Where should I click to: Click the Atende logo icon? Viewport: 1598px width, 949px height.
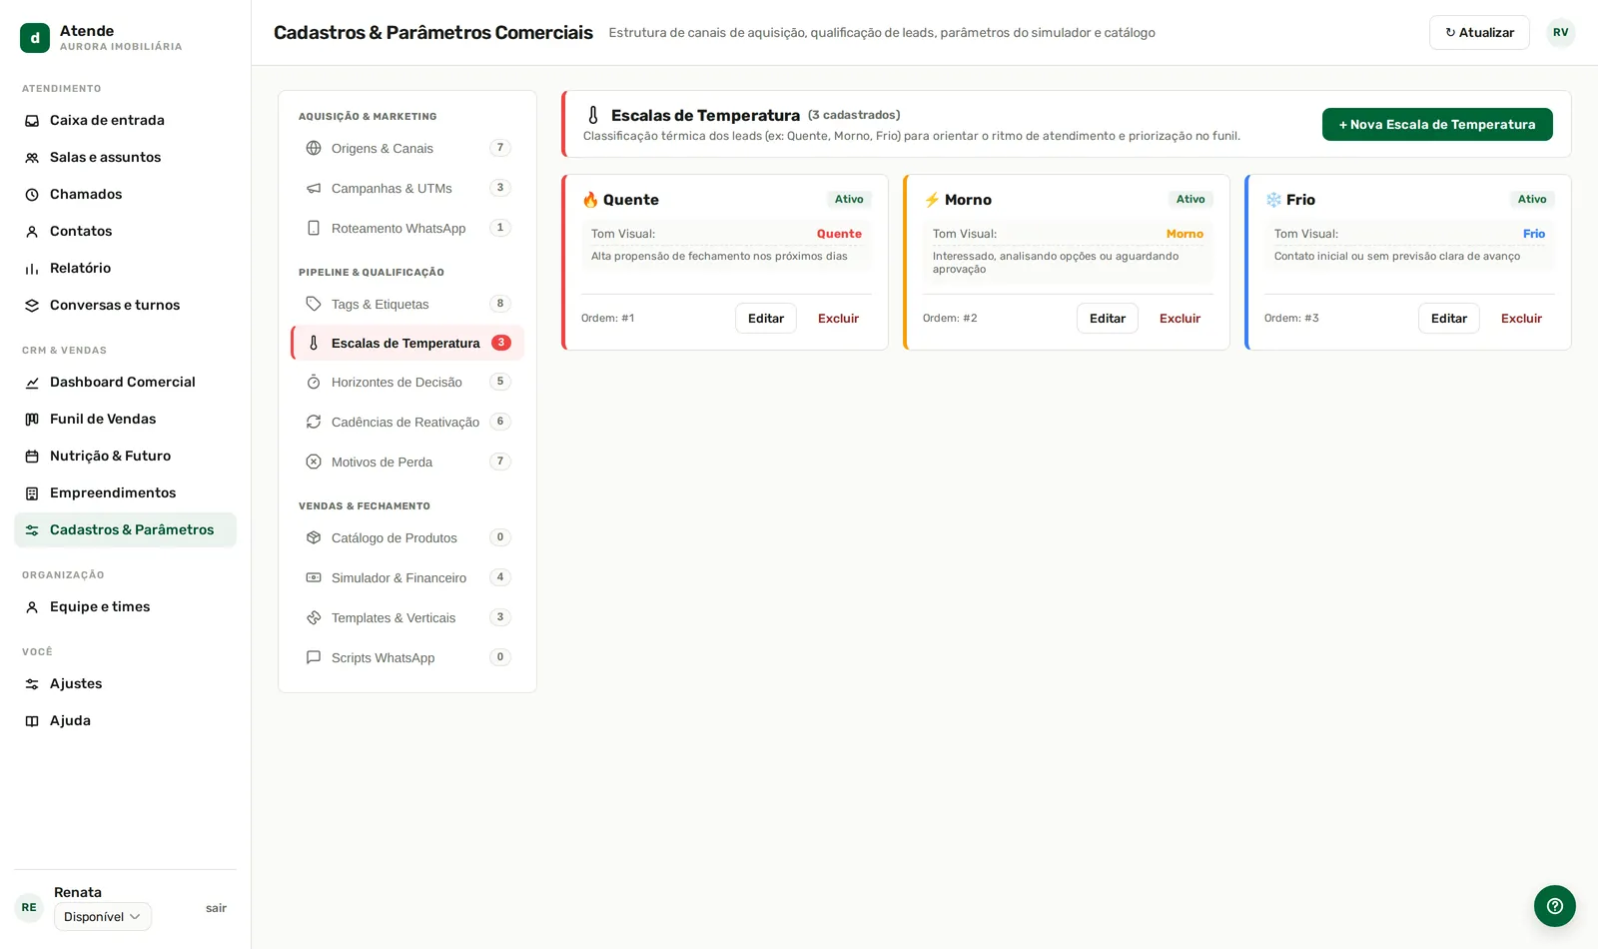pos(35,38)
